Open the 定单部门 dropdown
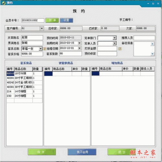162x162 pixels. click(x=114, y=38)
